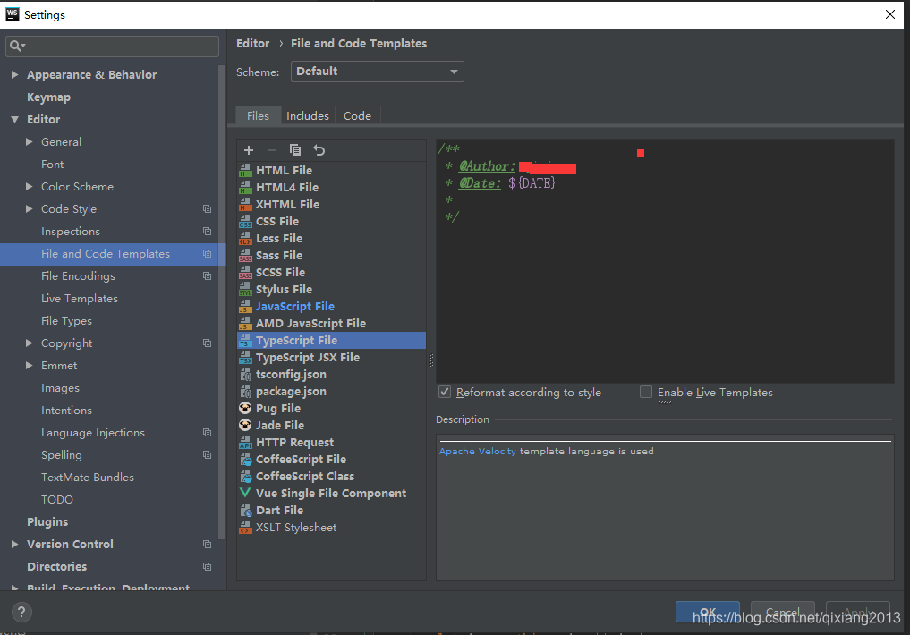Image resolution: width=910 pixels, height=635 pixels.
Task: Toggle Reformat according to style checkbox
Action: (445, 392)
